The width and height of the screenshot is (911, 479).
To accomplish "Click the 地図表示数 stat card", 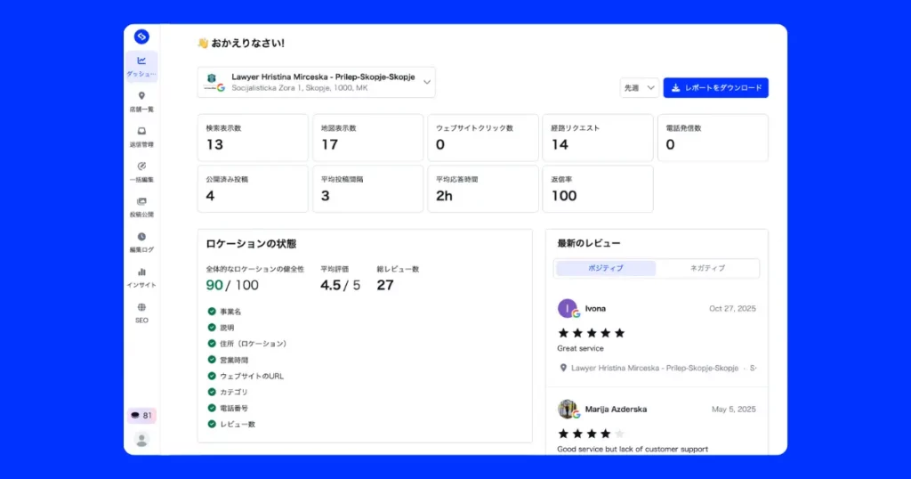I will (367, 138).
